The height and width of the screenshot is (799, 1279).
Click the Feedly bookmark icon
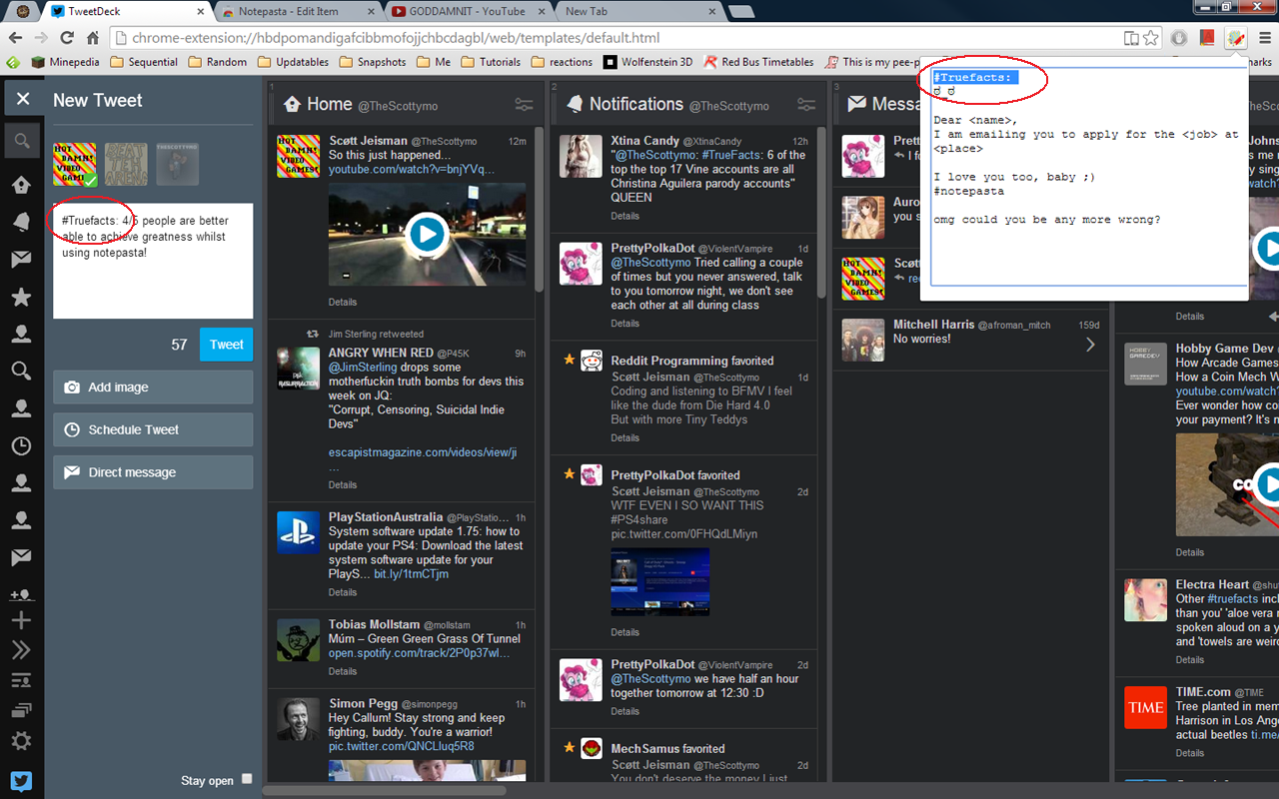click(x=13, y=62)
